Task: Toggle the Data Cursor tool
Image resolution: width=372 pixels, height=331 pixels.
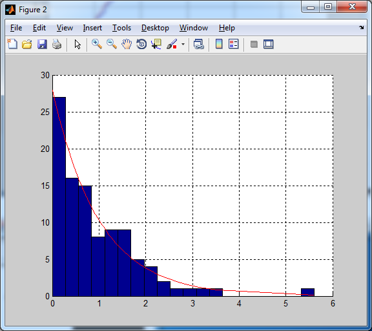Action: click(156, 44)
